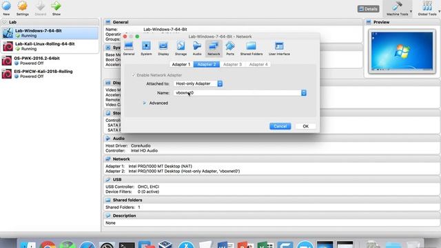Click the Terminal icon in the Dock
Image resolution: width=441 pixels, height=248 pixels.
(x=127, y=245)
